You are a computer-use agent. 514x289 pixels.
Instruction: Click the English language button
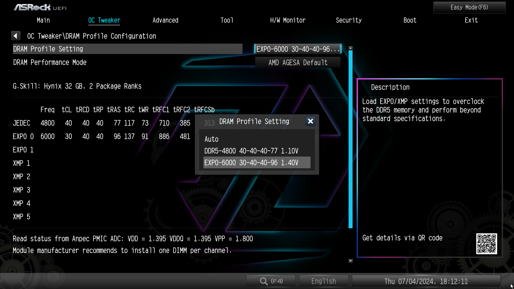point(323,281)
